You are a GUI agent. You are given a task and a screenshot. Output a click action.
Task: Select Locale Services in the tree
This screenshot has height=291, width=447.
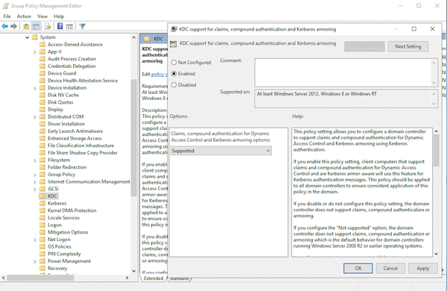click(63, 218)
